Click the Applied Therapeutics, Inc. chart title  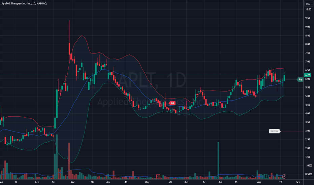point(24,3)
